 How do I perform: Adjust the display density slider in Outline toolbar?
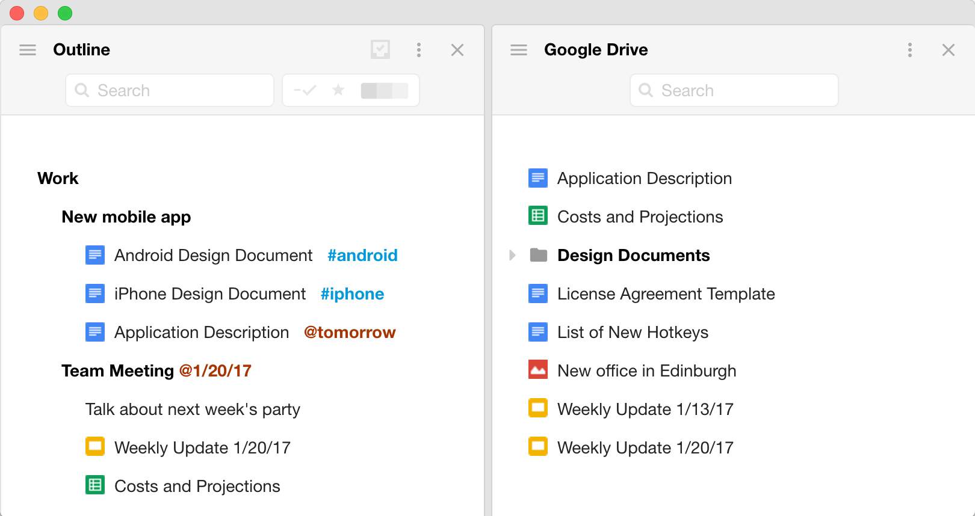385,91
